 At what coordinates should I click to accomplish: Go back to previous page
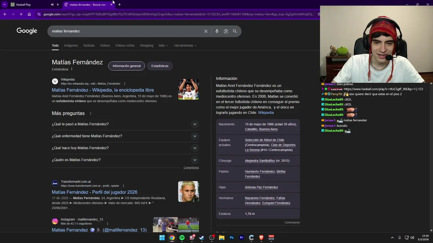coord(5,14)
